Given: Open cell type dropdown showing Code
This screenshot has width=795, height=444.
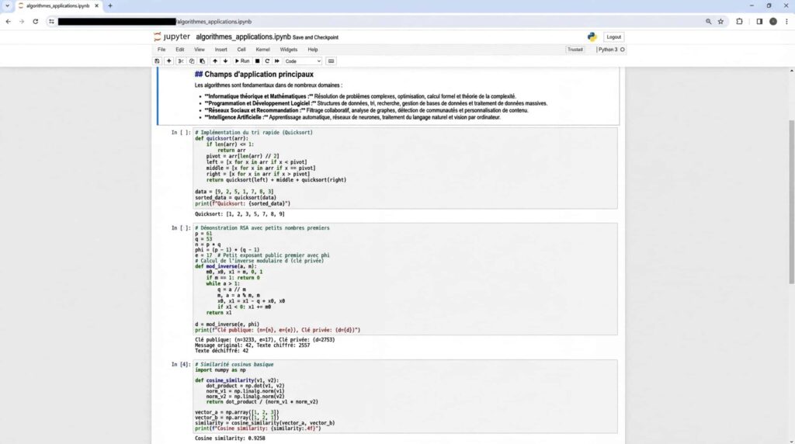Looking at the screenshot, I should 303,61.
